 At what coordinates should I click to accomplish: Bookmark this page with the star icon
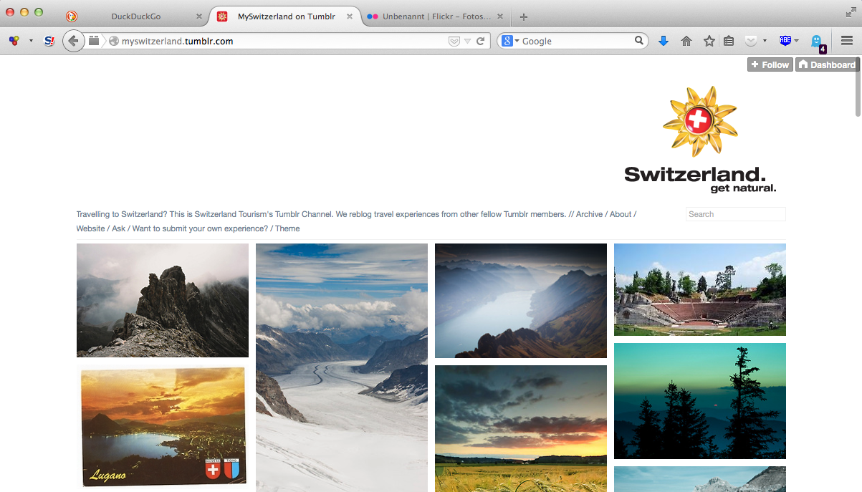[x=709, y=41]
